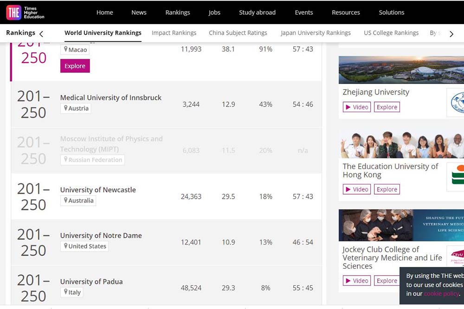
Task: Click Education University of Hong Kong logo
Action: coord(457,177)
